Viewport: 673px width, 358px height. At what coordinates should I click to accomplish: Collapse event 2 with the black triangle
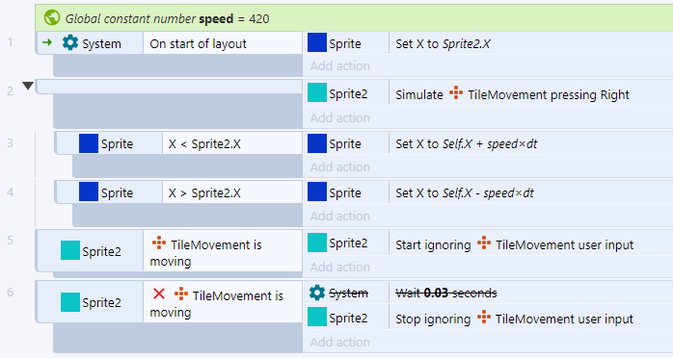point(28,86)
